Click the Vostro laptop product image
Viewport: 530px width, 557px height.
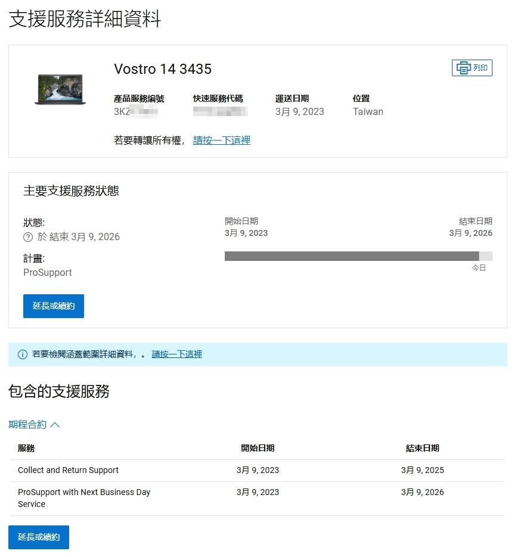60,89
